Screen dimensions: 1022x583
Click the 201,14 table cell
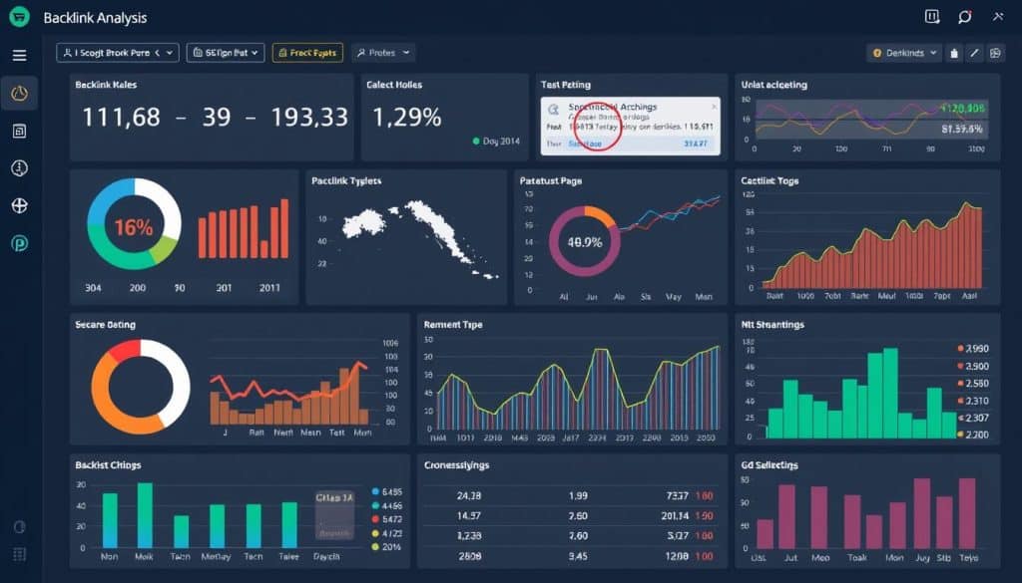675,516
